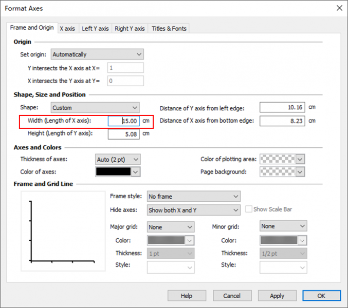This screenshot has height=308, width=348.
Task: Edit Distance of Y axis from left edge
Action: point(282,107)
